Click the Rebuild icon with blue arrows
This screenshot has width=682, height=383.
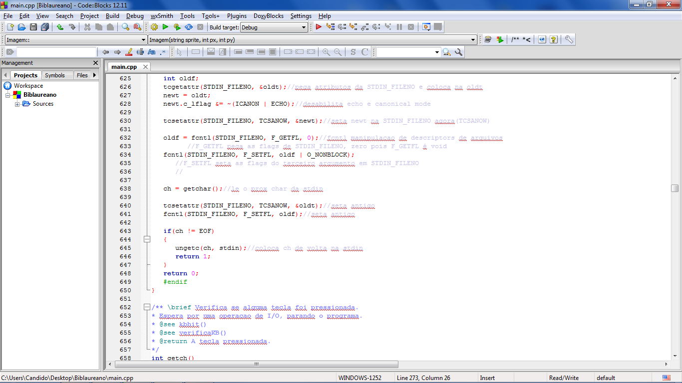click(189, 27)
